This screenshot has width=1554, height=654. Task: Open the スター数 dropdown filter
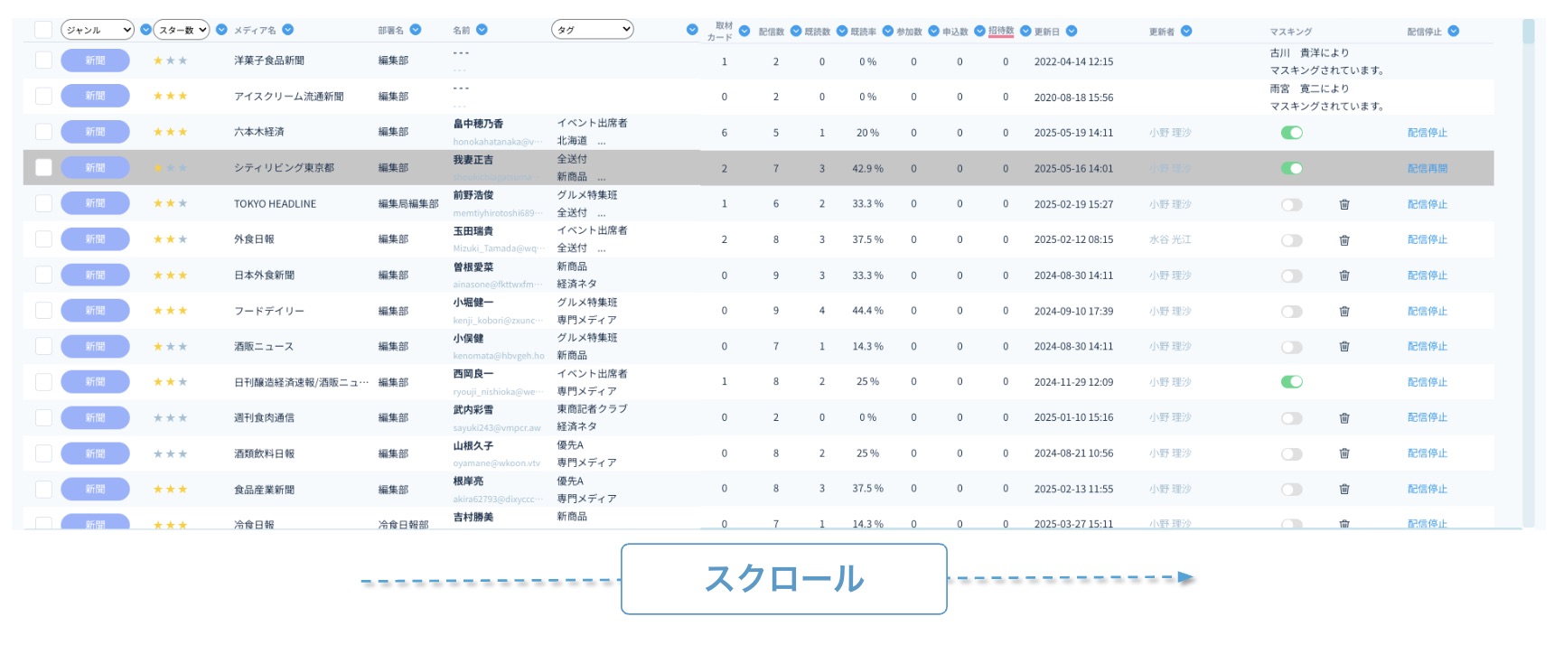tap(182, 30)
